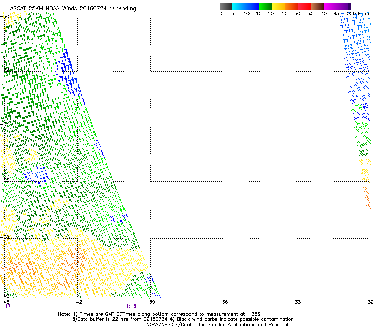This screenshot has height=328, width=373.
Task: Choose the red 30-35 knots legend segment
Action: click(x=304, y=6)
